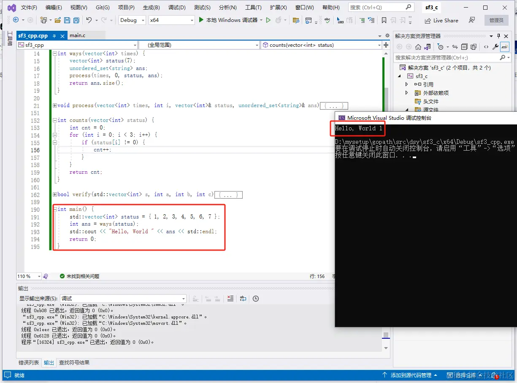Open the 编辑(E) menu
517x383 pixels.
pos(54,8)
